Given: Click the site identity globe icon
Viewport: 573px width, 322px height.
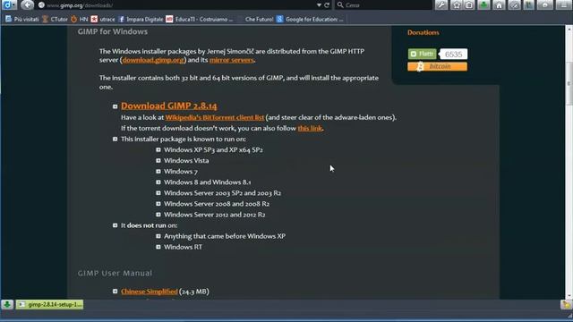Looking at the screenshot, I should click(41, 5).
